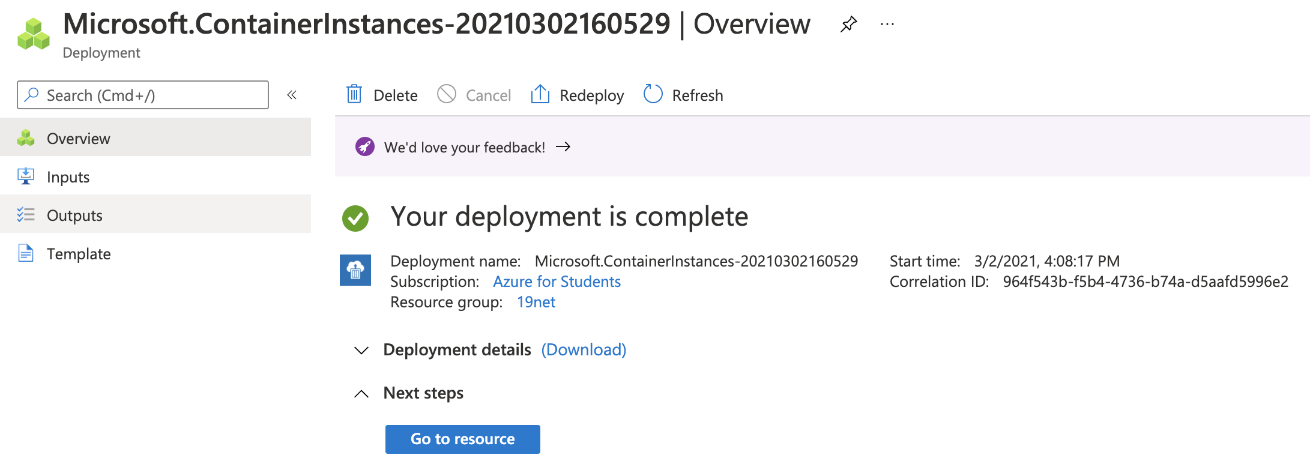The width and height of the screenshot is (1310, 467).
Task: Click the feedback rocket icon
Action: 365,146
